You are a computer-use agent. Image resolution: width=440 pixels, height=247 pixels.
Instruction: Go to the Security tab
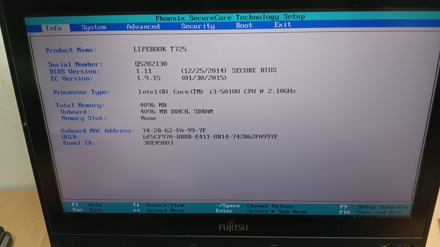pyautogui.click(x=198, y=26)
